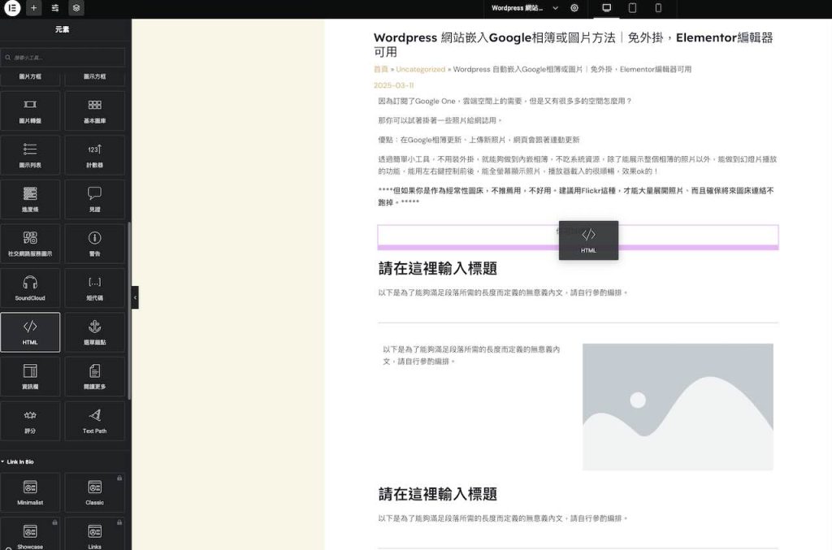Click the page title starting with Wordpress 網站嵌入Google
Screen dimensions: 832x550
click(574, 45)
